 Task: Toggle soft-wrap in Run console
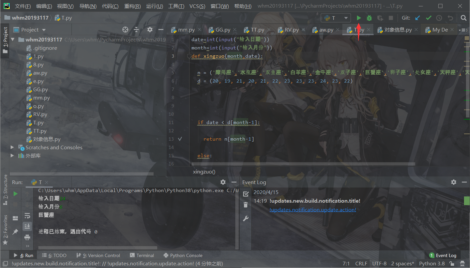(x=27, y=216)
